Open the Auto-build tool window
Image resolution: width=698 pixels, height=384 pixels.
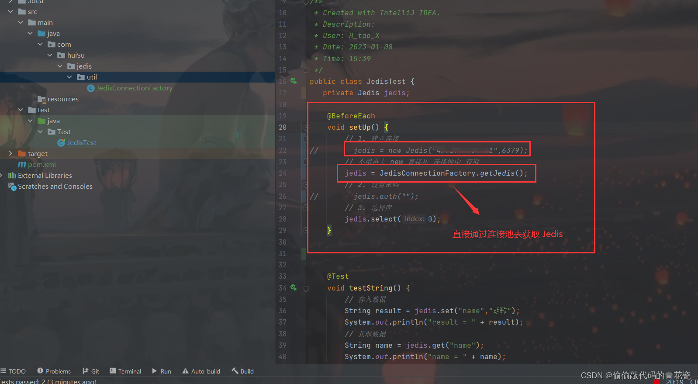[x=201, y=371]
